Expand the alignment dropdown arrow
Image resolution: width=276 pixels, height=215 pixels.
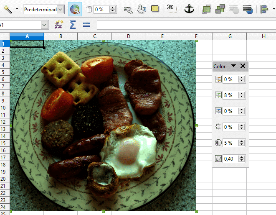coord(274,9)
